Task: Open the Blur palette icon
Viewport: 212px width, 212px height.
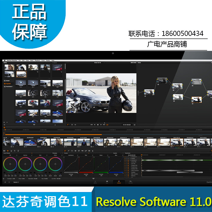Action: pyautogui.click(x=79, y=151)
